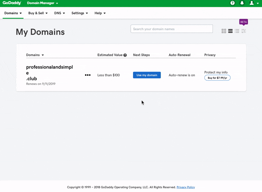Open the Buy & Sell menu

click(38, 13)
